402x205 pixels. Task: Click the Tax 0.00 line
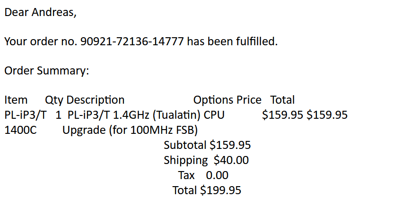tap(203, 175)
